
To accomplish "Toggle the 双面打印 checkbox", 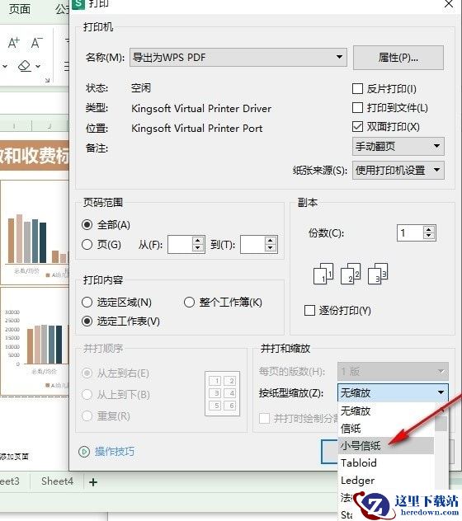I will [x=357, y=127].
